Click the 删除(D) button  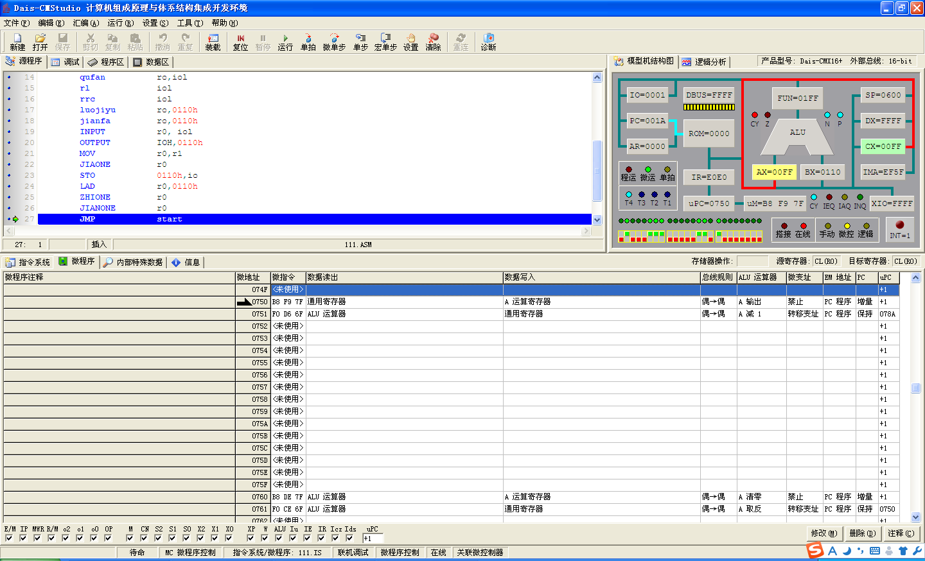point(862,533)
